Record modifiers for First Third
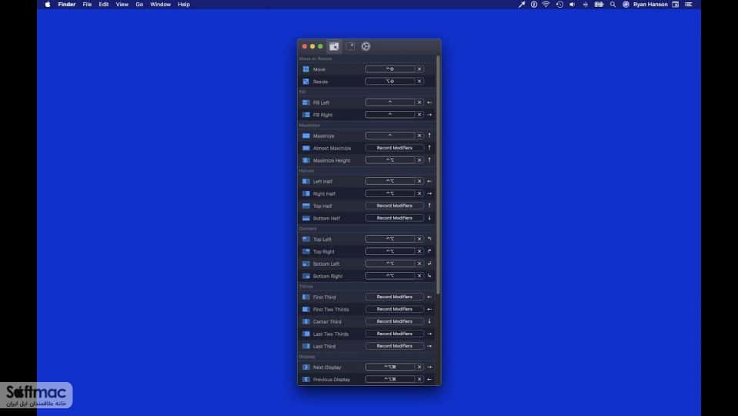Image resolution: width=738 pixels, height=416 pixels. (x=395, y=297)
